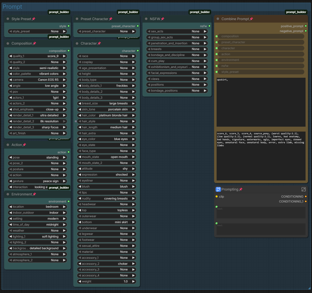
Task: Click left arrow of quality_1 widget
Action: [x=11, y=56]
